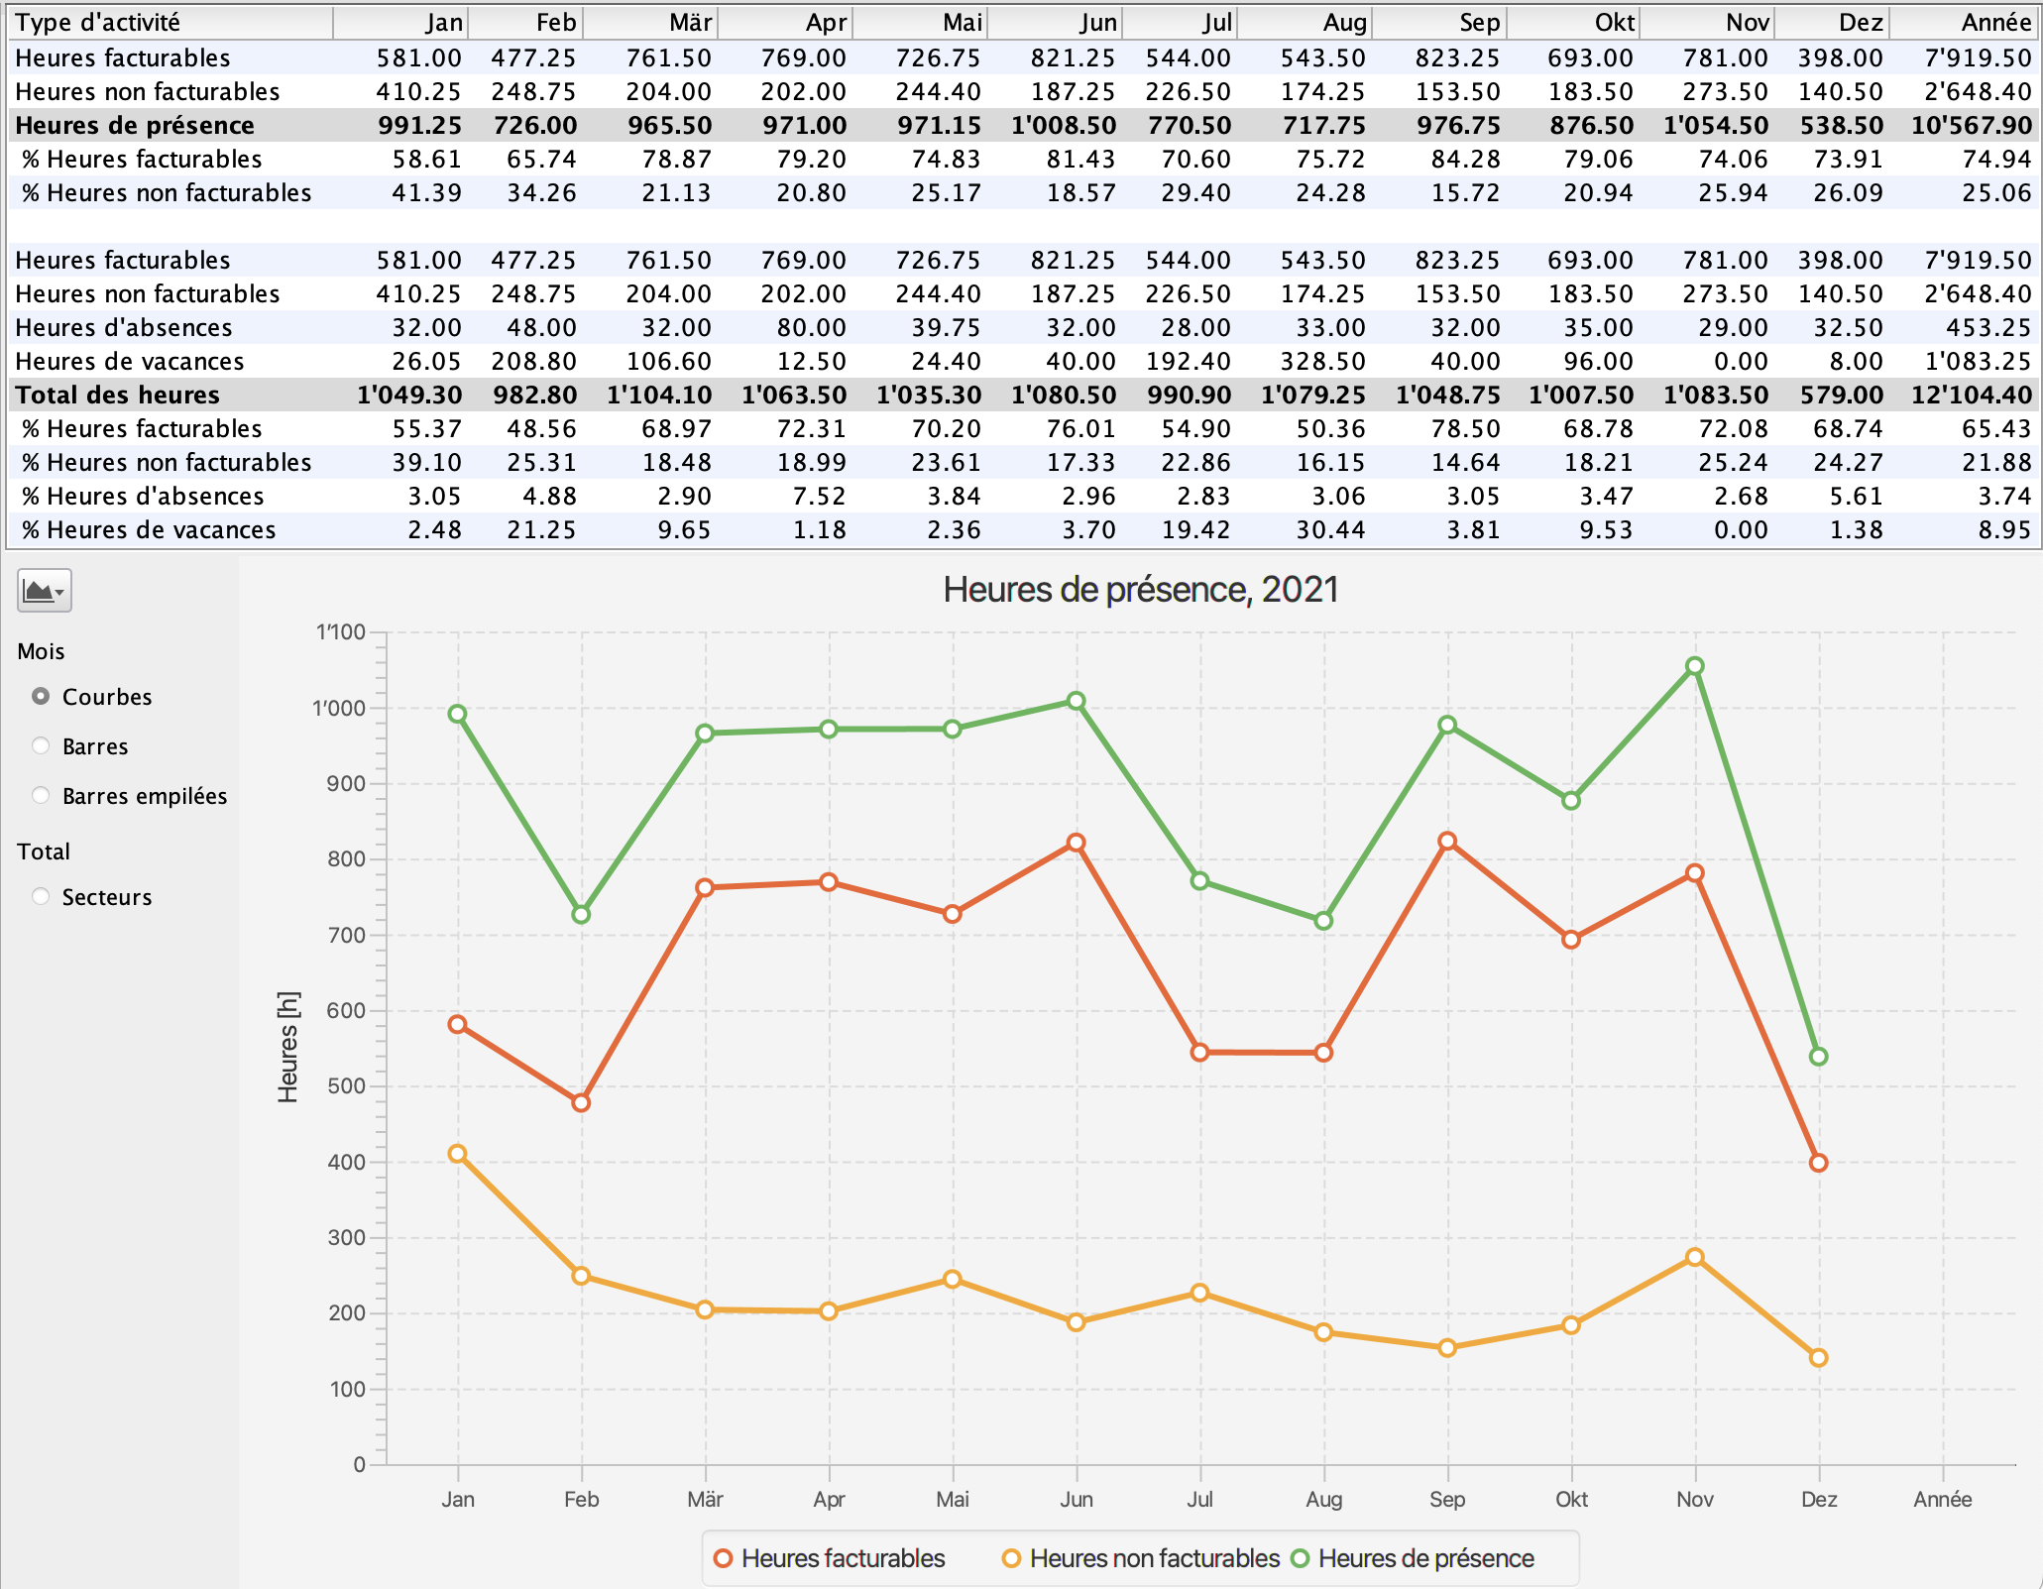This screenshot has height=1589, width=2043.
Task: Click the Jan column header
Action: (x=400, y=22)
